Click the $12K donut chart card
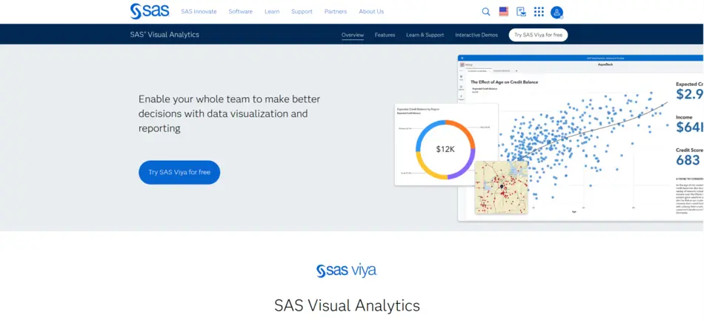 click(x=446, y=144)
